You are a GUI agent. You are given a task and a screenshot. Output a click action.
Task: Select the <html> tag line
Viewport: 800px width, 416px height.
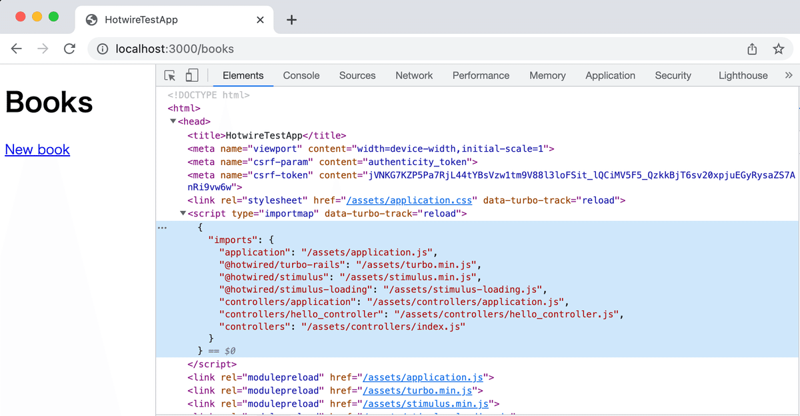(x=184, y=108)
